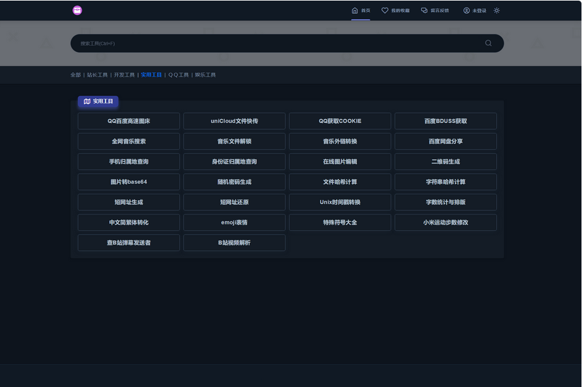Click the search magnifier icon
584x387 pixels.
[x=489, y=43]
